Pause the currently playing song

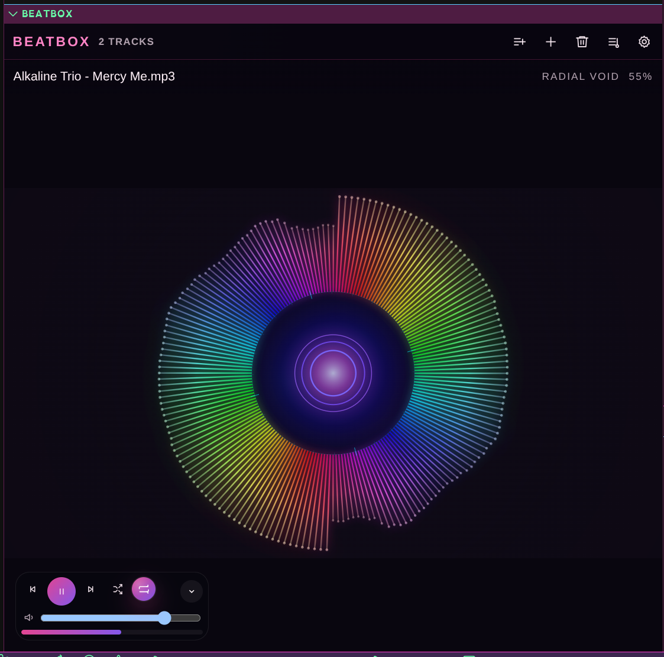(x=61, y=591)
